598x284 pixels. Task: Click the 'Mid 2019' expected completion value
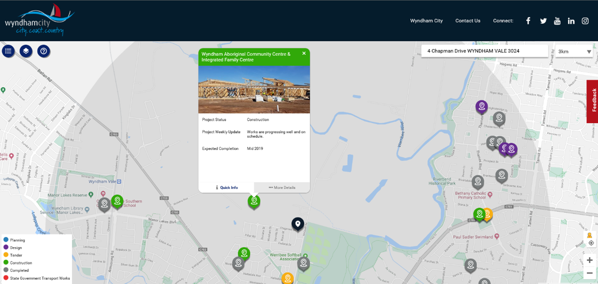[x=255, y=148]
